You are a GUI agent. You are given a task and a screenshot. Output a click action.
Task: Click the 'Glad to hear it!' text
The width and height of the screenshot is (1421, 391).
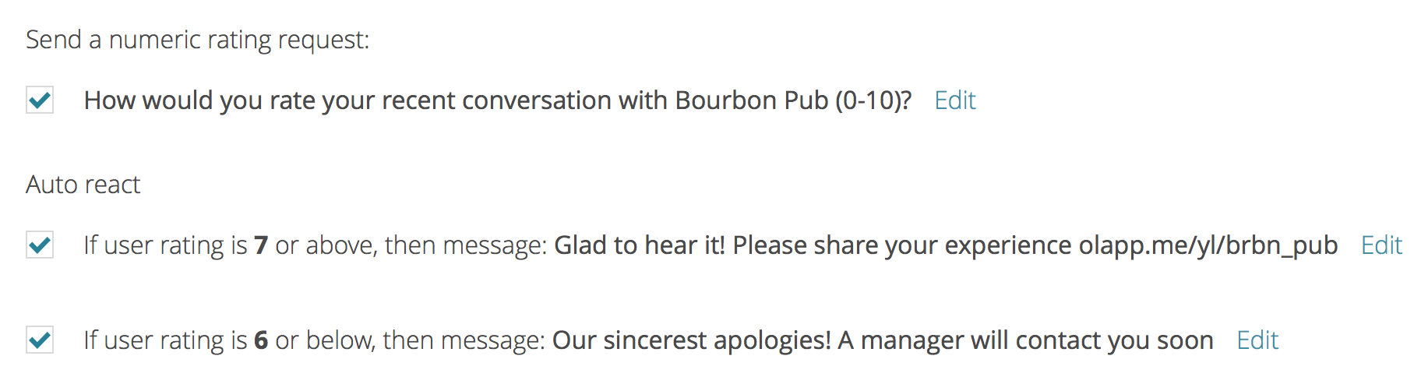639,245
